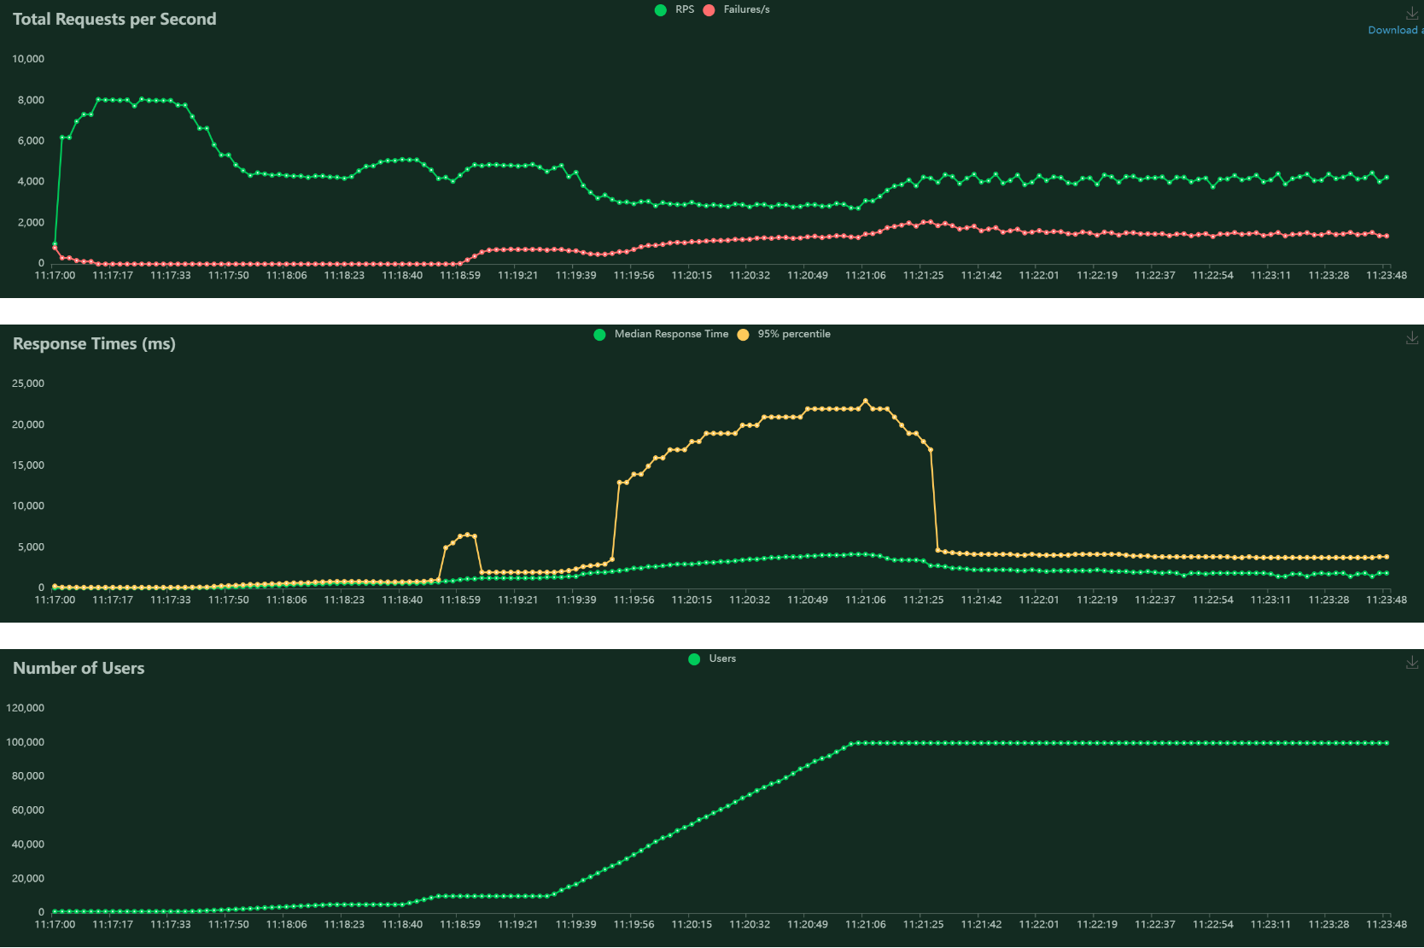
Task: Click the green RPS legend dot
Action: pyautogui.click(x=661, y=10)
